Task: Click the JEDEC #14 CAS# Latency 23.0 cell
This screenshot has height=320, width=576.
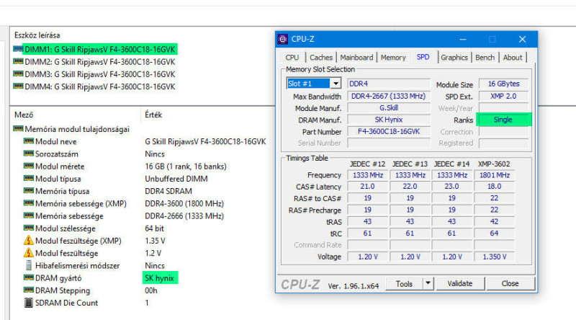Action: coord(452,187)
